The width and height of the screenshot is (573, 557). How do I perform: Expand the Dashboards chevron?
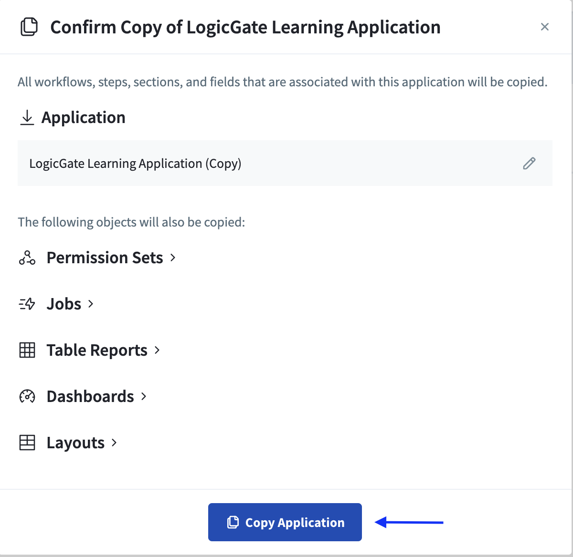tap(144, 396)
